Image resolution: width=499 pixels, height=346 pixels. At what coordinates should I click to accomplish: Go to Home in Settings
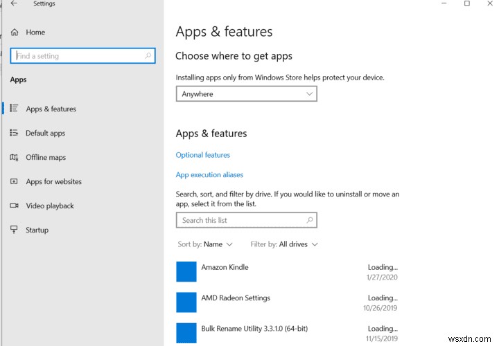[x=35, y=32]
